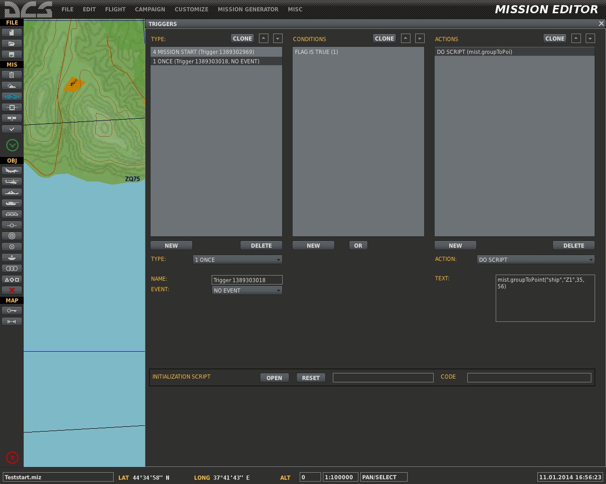This screenshot has height=484, width=606.
Task: Move condition down in CONDITIONS list
Action: click(x=420, y=38)
